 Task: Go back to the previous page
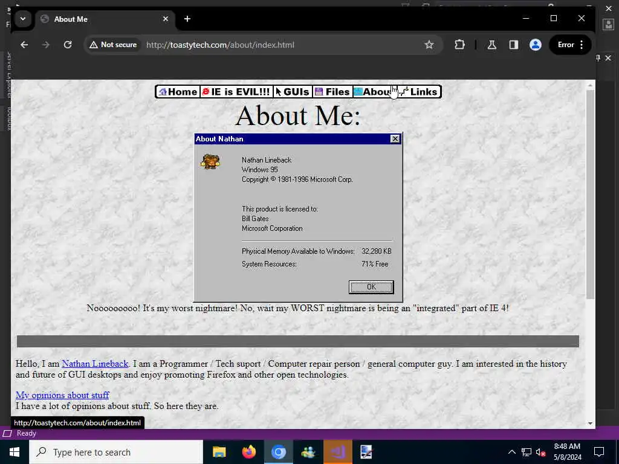(x=24, y=45)
